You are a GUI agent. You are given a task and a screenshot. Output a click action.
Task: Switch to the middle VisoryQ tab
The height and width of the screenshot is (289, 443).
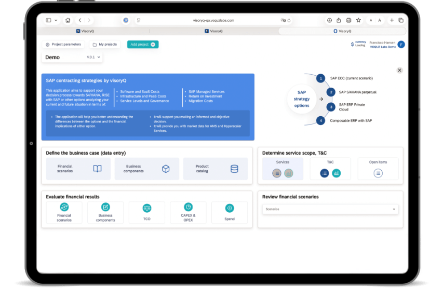[213, 31]
